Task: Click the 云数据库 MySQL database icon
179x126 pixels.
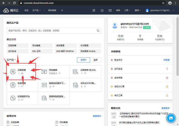Action: 76,72
